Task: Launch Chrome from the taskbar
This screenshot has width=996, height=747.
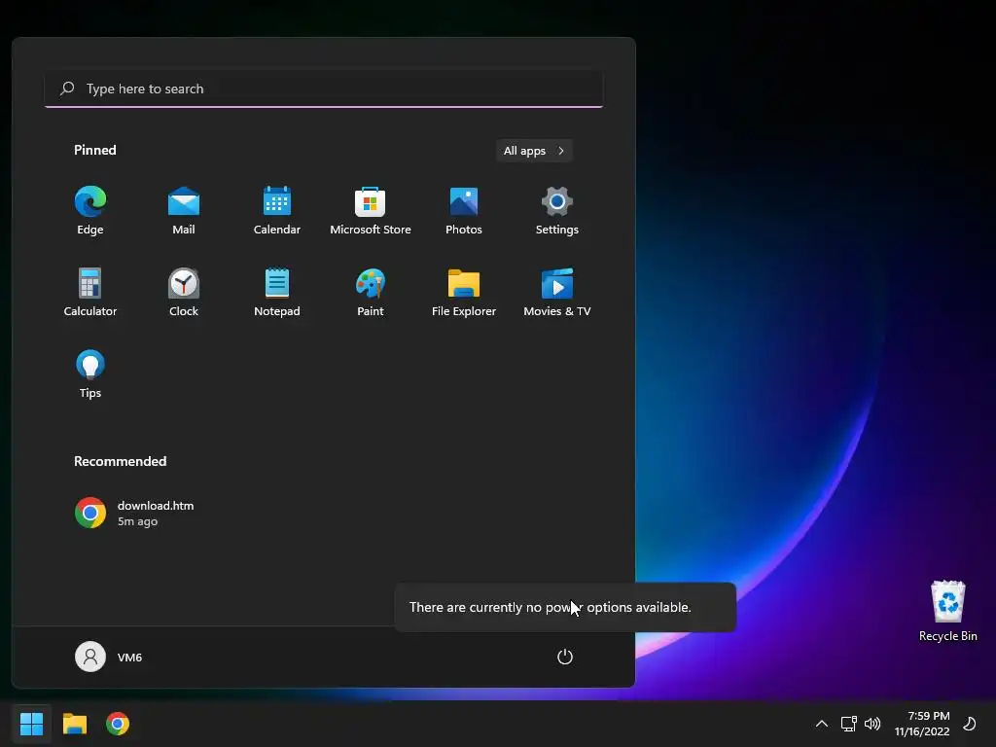Action: (x=118, y=724)
